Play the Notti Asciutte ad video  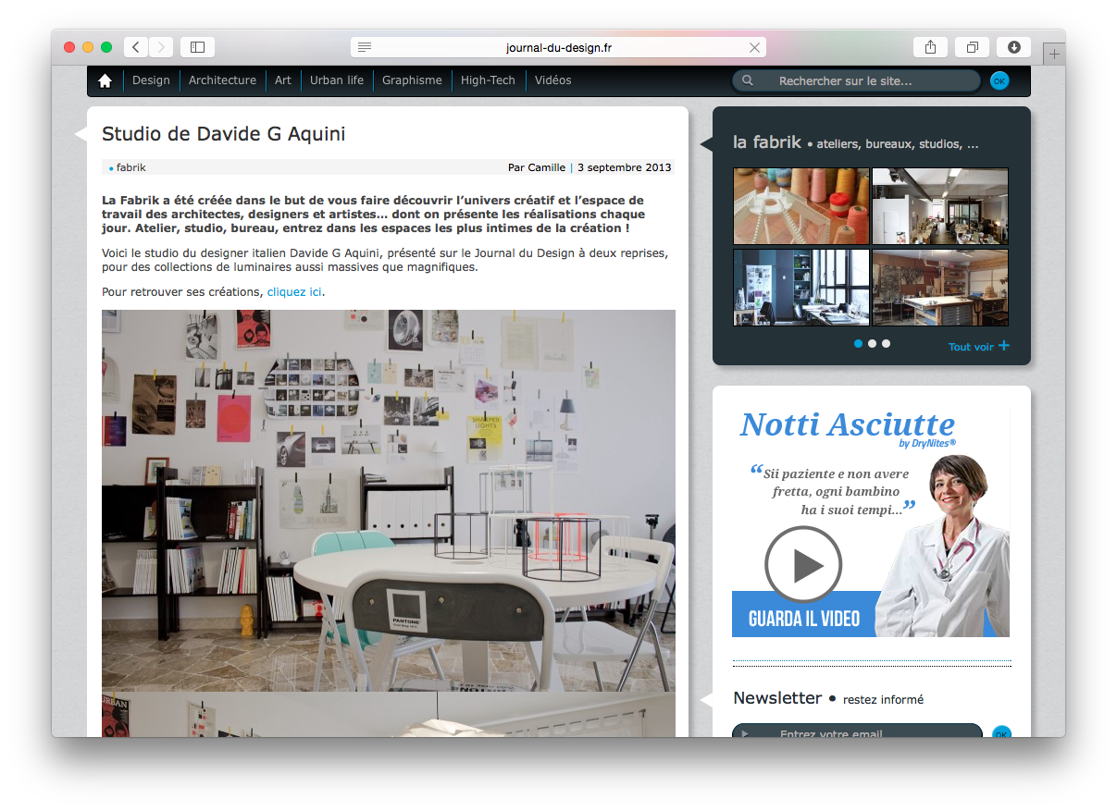click(x=803, y=564)
